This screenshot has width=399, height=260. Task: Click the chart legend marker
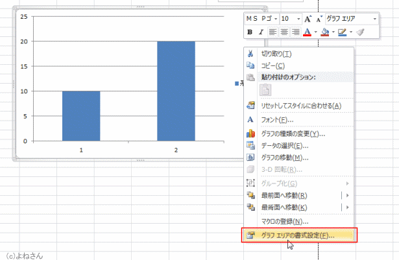[x=237, y=84]
